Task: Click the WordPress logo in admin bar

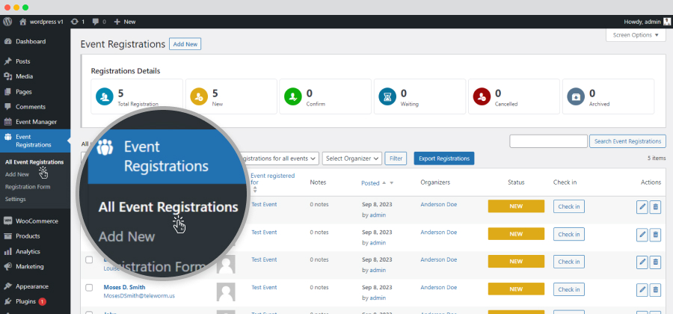Action: (x=7, y=22)
